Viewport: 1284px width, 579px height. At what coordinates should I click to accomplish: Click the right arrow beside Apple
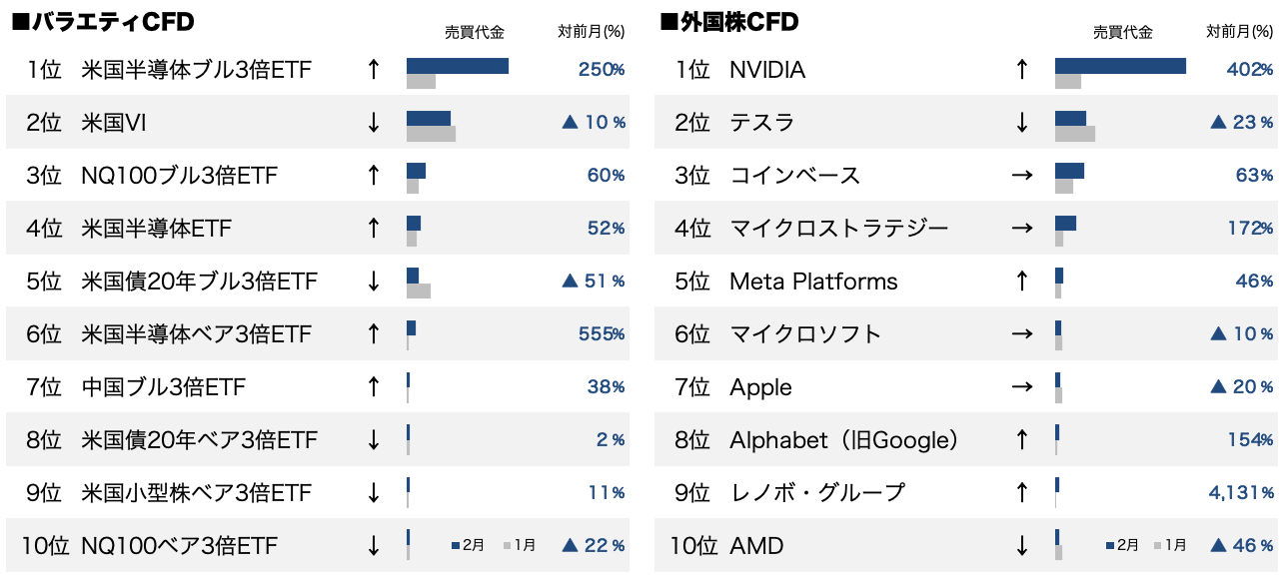(1021, 387)
